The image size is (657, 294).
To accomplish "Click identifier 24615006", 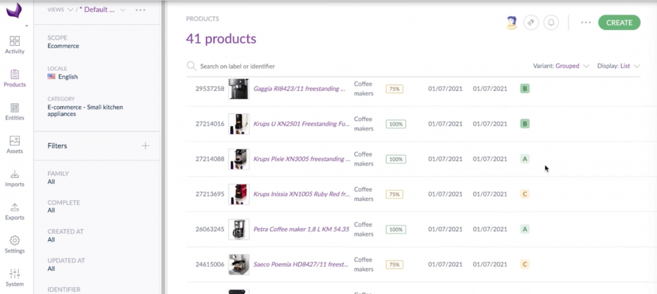I will [x=210, y=265].
